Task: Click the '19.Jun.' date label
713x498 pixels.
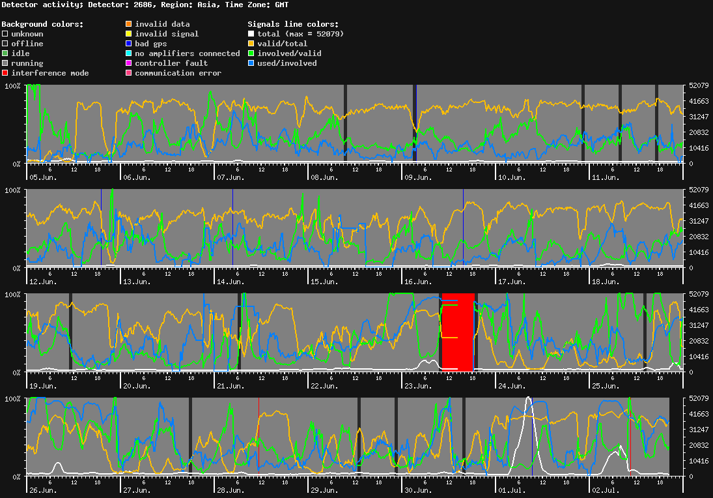Action: 43,386
